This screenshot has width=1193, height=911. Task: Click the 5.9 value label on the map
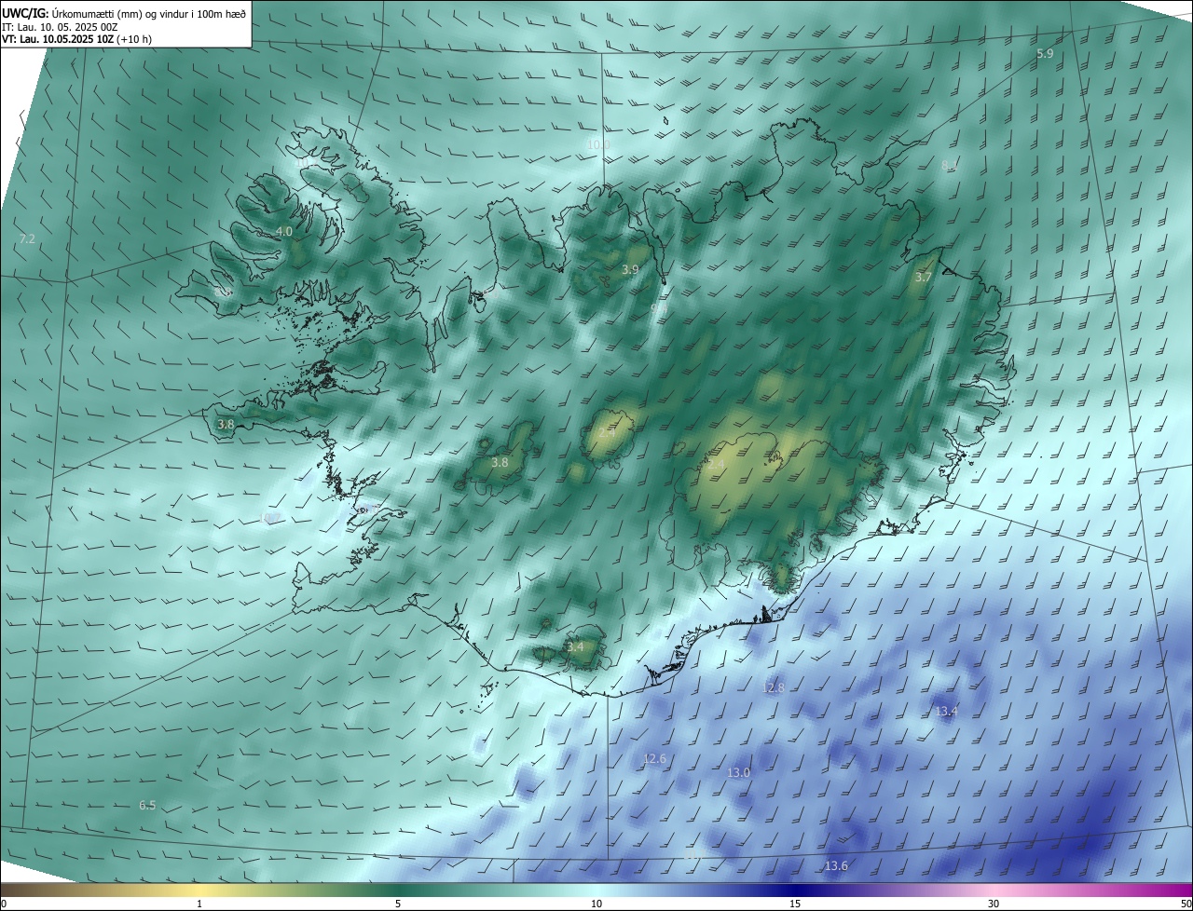(1045, 54)
